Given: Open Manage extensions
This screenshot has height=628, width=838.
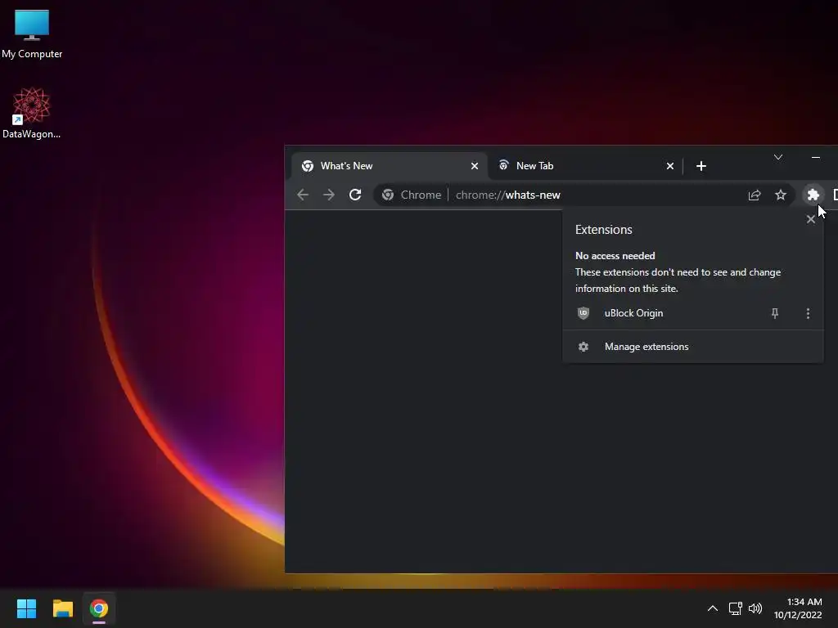Looking at the screenshot, I should click(x=692, y=347).
